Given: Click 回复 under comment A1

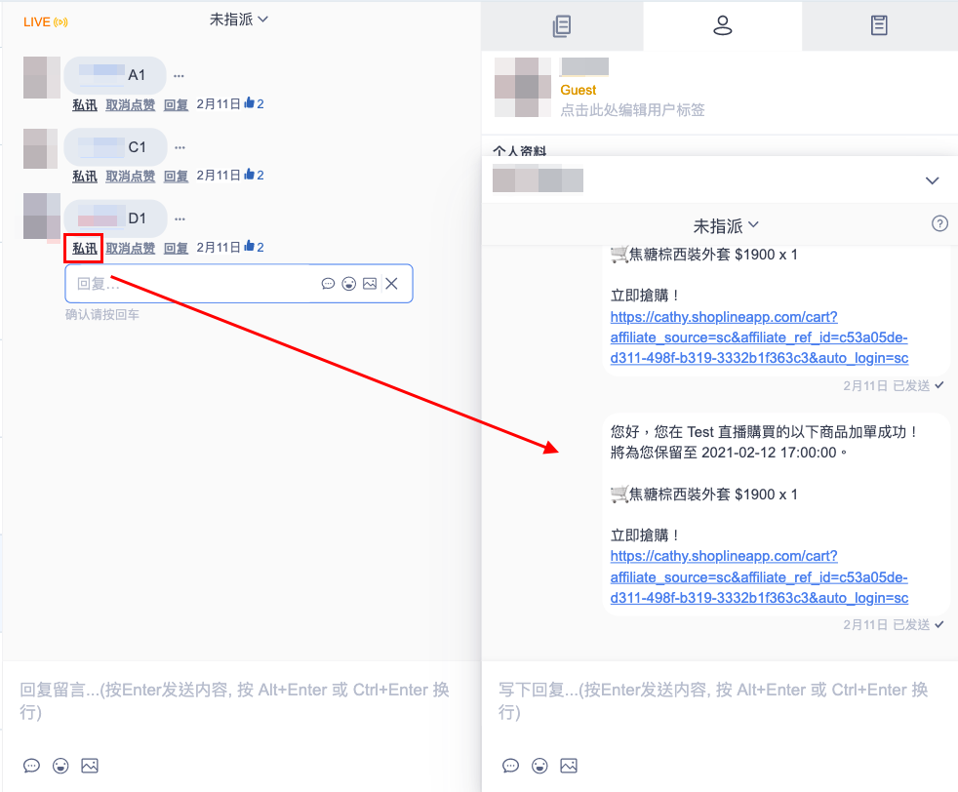Looking at the screenshot, I should tap(176, 105).
